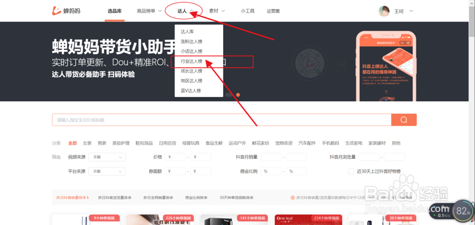The width and height of the screenshot is (475, 225).
Task: Select the 全部 category filter
Action: coord(72,143)
